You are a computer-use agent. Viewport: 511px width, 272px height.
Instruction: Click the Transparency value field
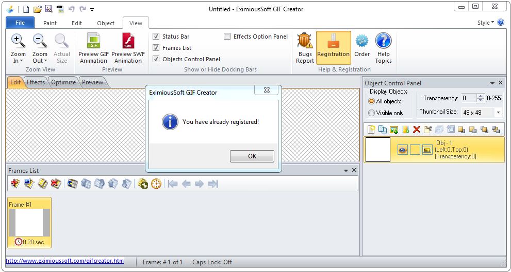click(469, 98)
